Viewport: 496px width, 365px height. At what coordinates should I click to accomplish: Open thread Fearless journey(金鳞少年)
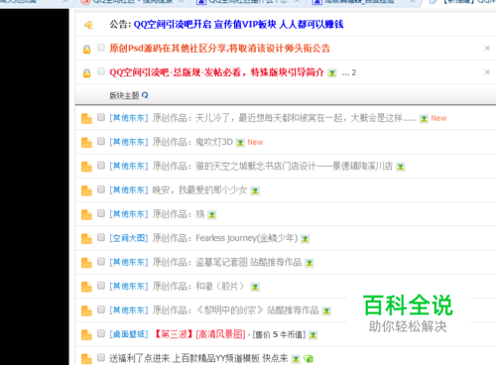coord(225,238)
